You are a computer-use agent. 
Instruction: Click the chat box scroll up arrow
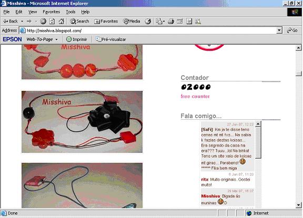(258, 123)
